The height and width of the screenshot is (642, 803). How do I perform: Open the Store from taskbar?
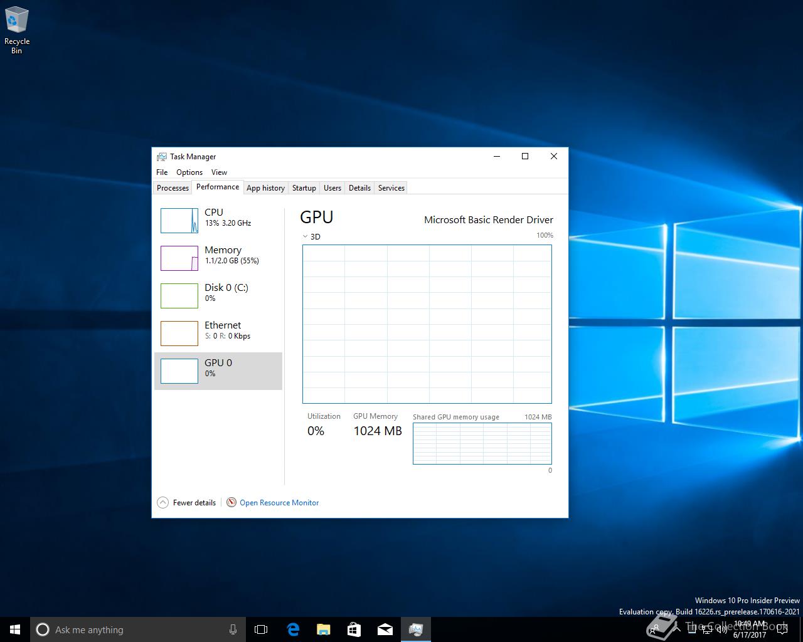(354, 629)
